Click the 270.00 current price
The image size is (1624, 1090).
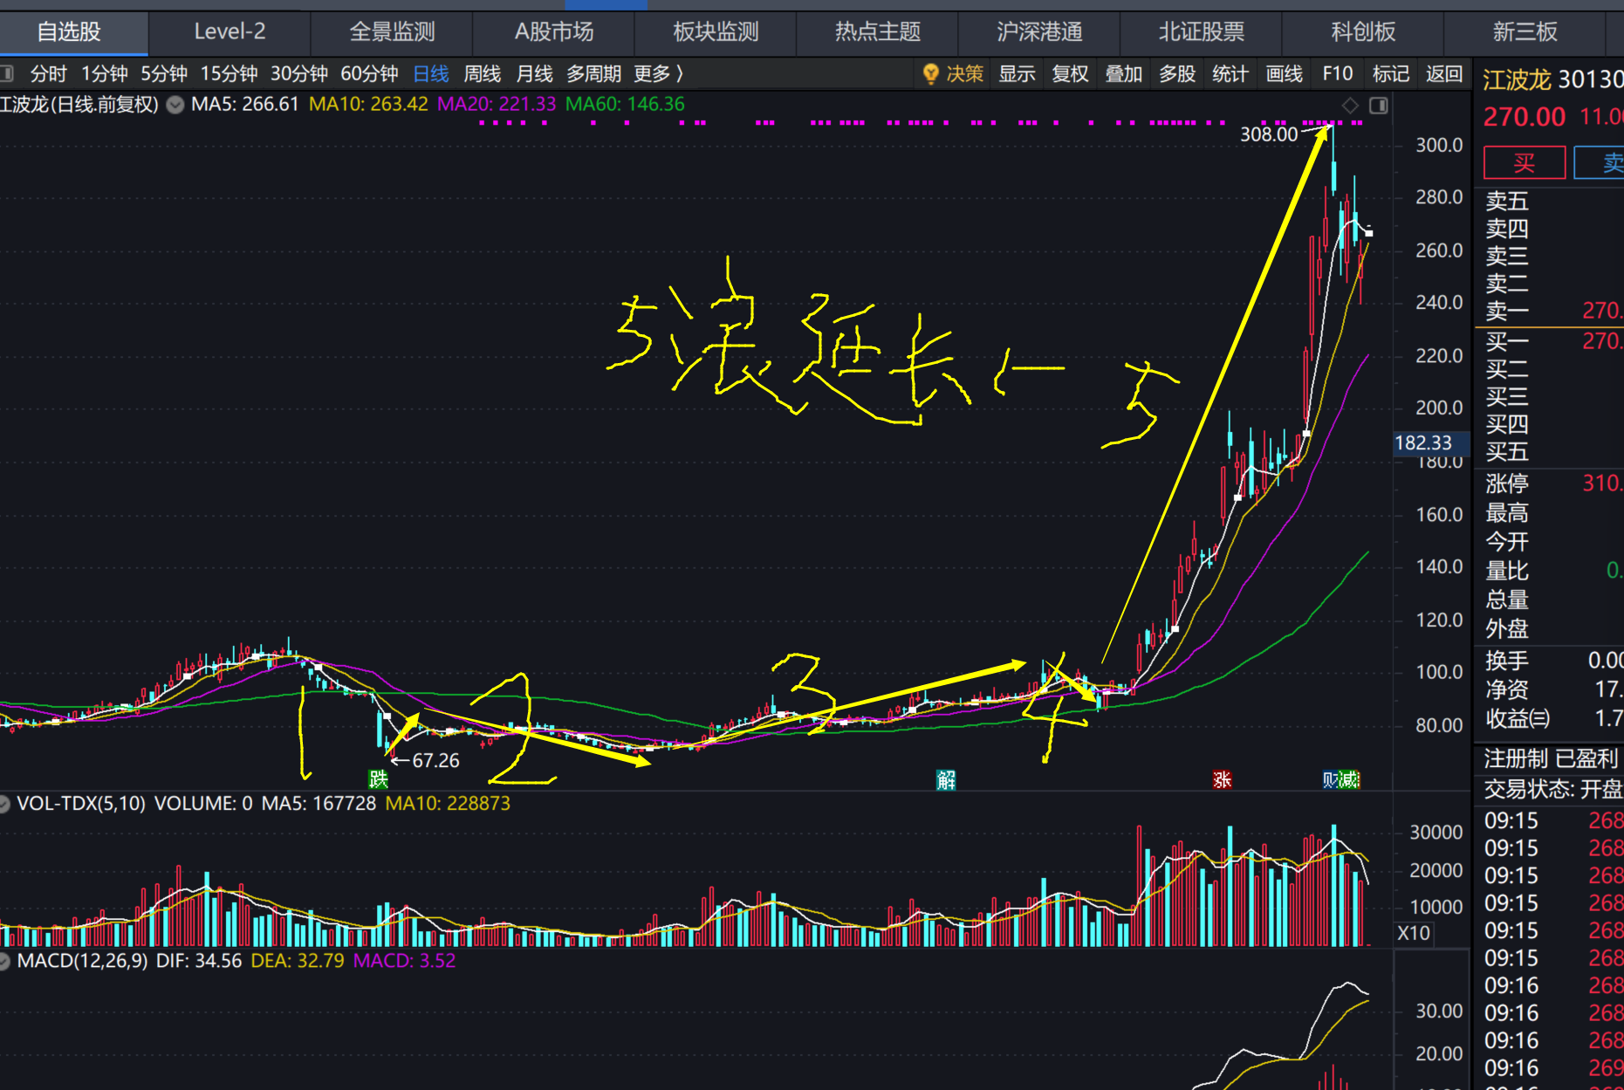[x=1525, y=117]
